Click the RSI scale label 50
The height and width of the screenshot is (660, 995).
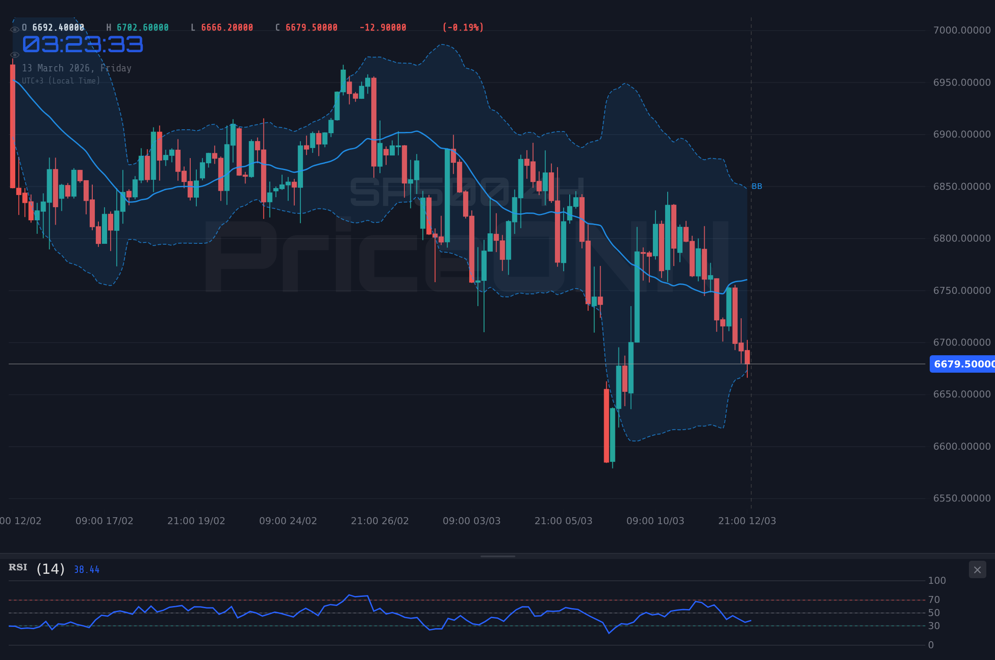tap(934, 613)
